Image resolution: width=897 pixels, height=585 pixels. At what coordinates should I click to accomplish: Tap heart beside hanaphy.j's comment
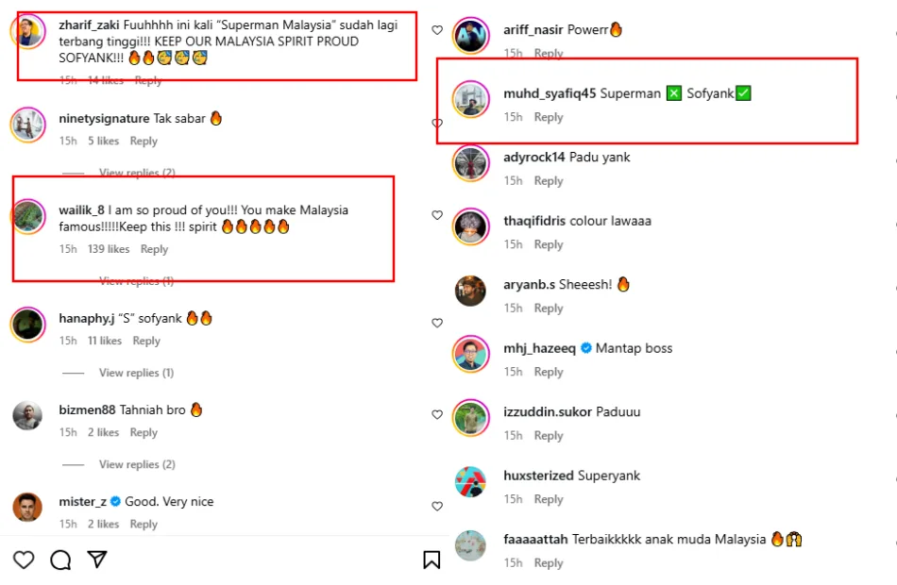(437, 323)
